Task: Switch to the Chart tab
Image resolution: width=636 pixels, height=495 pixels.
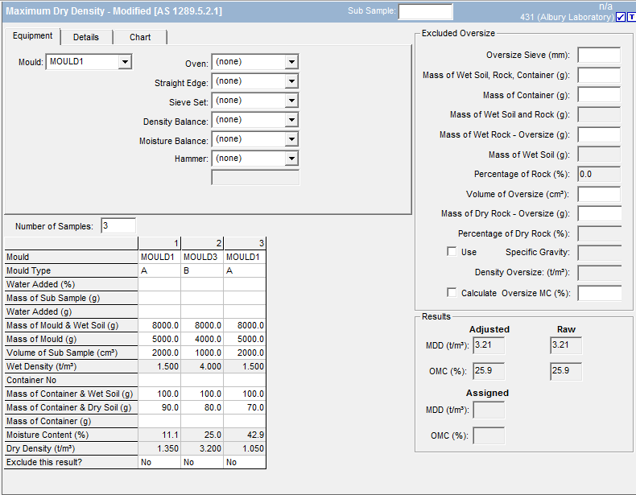Action: (x=140, y=37)
